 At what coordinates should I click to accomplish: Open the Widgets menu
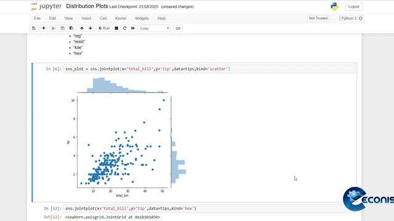(x=142, y=18)
